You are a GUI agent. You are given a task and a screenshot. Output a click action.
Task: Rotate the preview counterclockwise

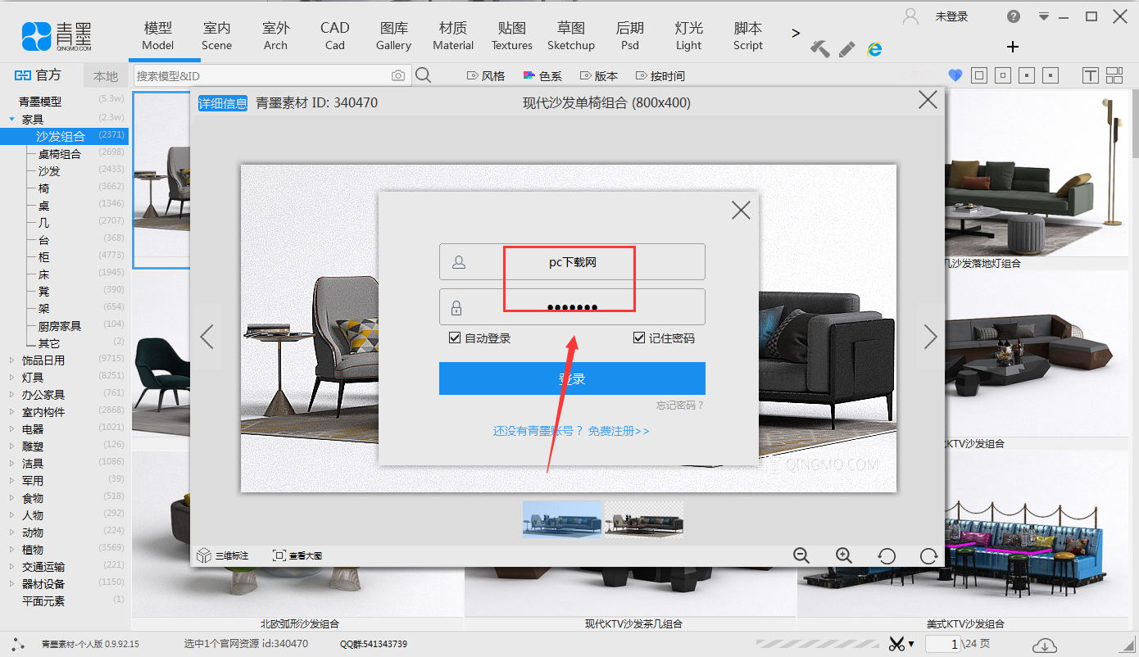tap(886, 556)
